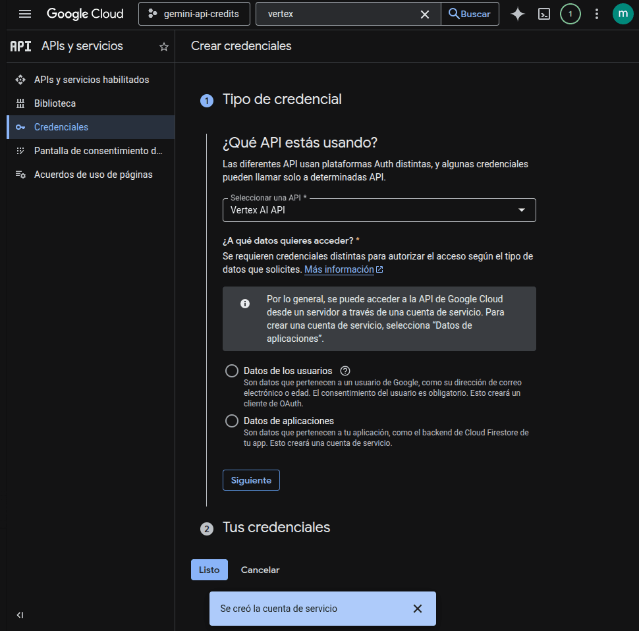Screen dimensions: 639x631
Task: Pin APIs y servicios with star
Action: (164, 47)
